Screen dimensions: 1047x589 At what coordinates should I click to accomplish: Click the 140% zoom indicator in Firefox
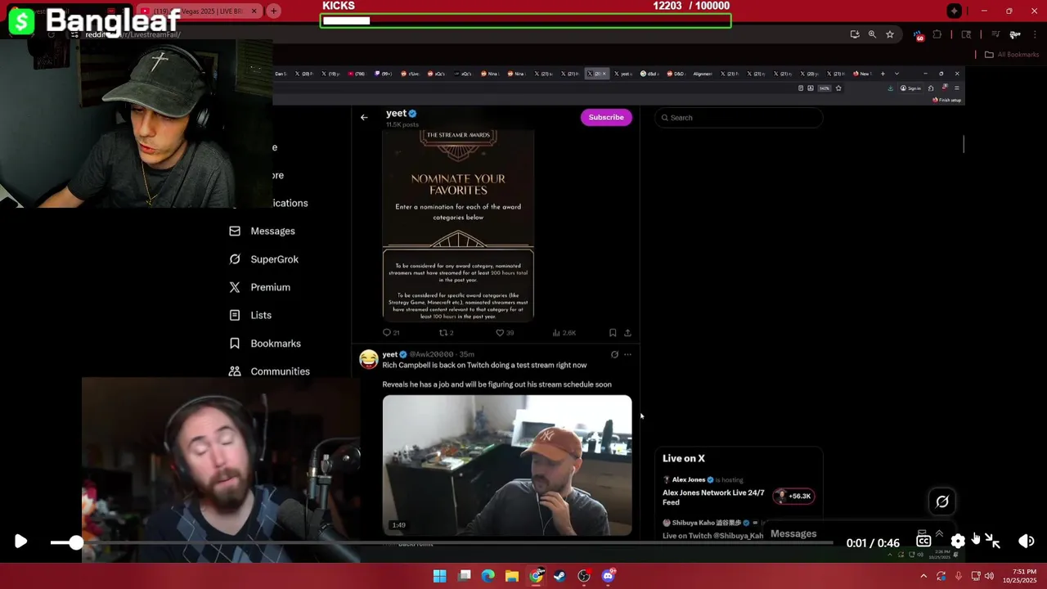pos(825,88)
